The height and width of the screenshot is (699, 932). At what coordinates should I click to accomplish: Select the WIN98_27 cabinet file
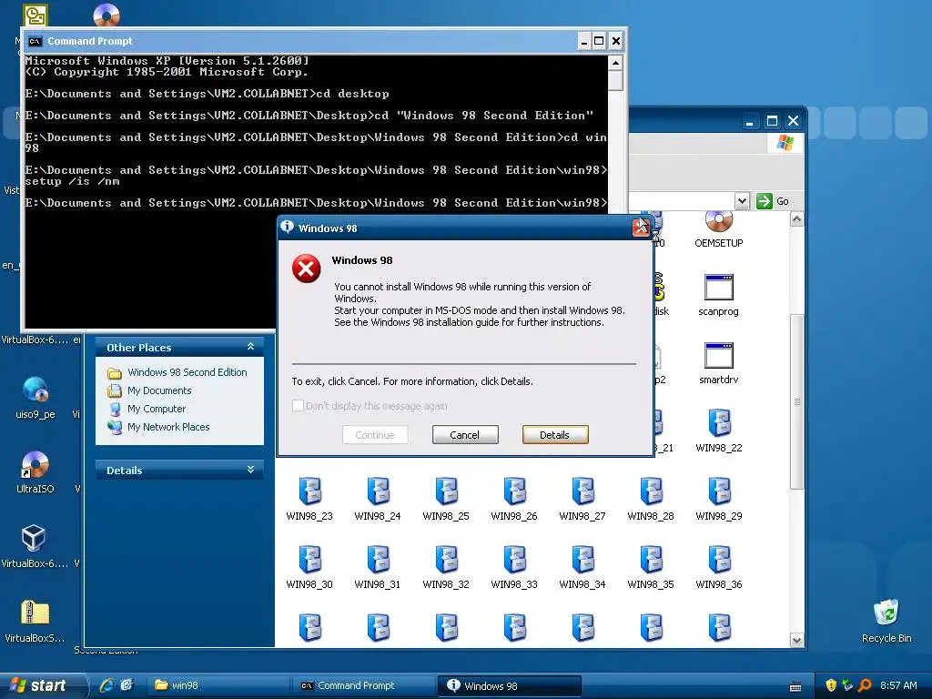click(x=582, y=491)
